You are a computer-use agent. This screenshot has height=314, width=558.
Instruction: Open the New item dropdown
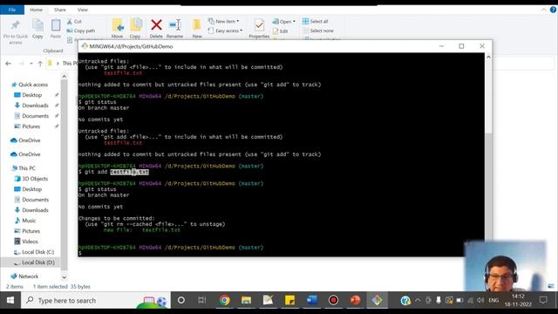(224, 21)
